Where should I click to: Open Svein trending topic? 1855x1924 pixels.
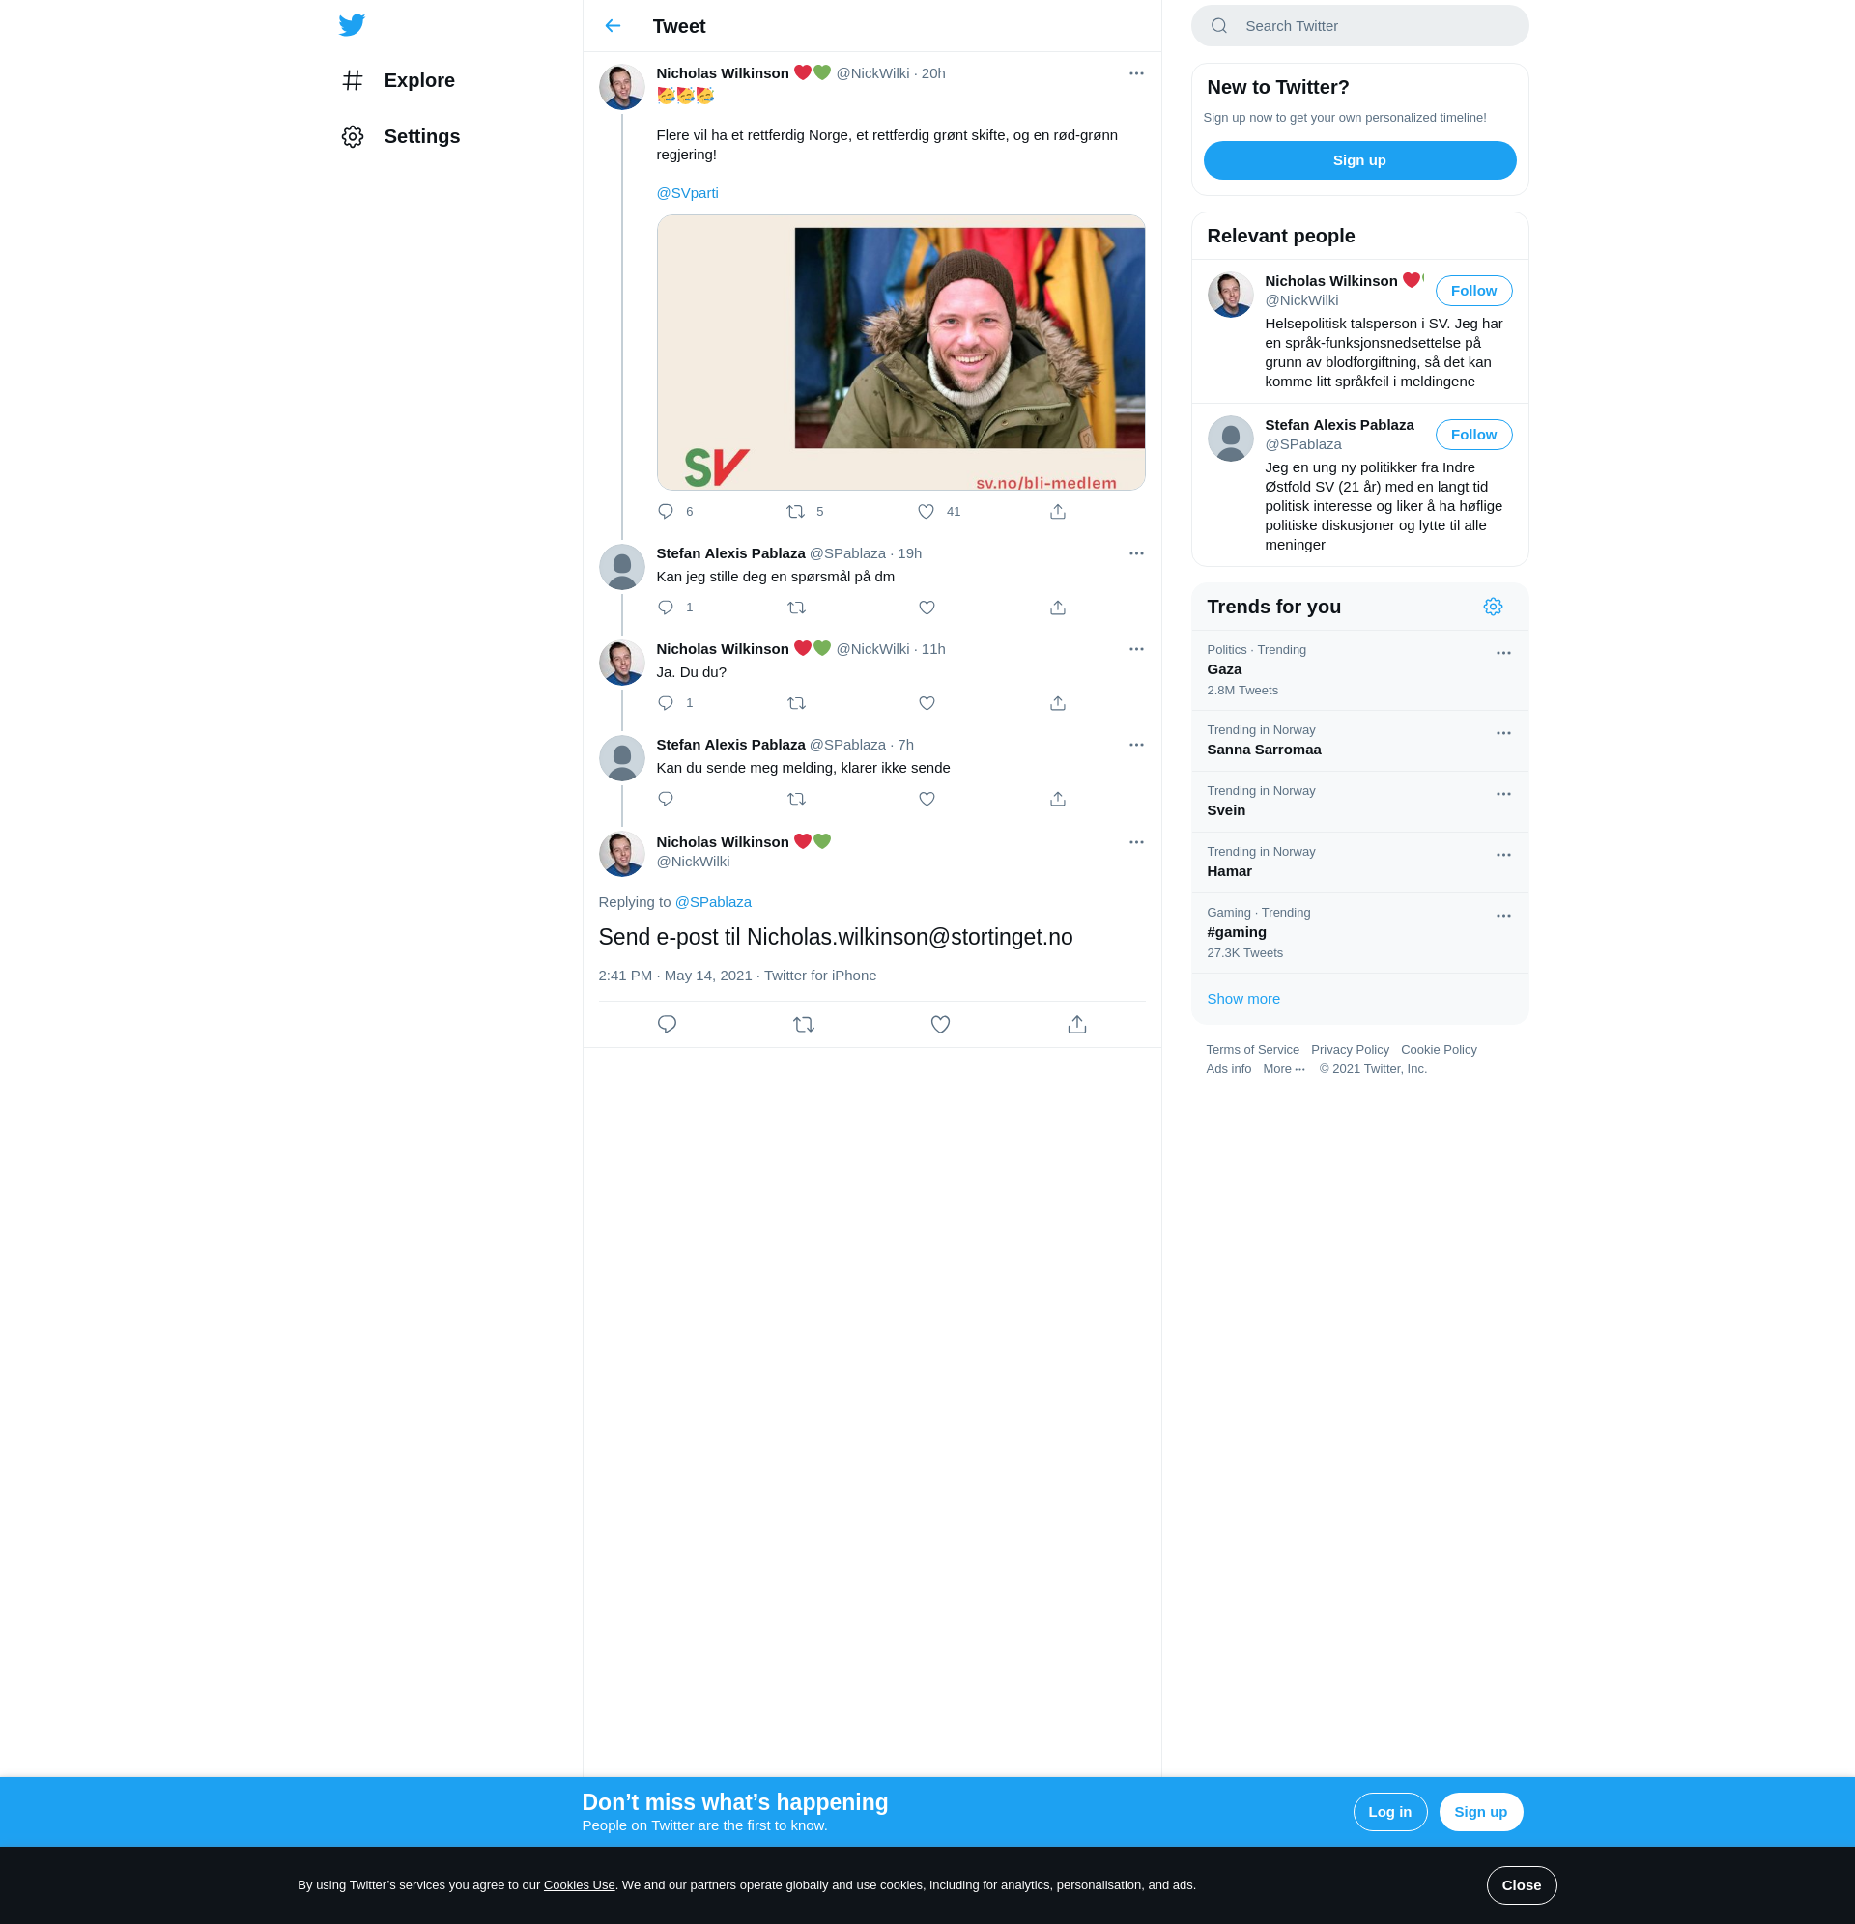coord(1359,801)
